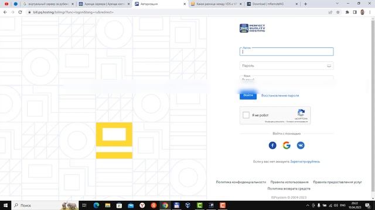
Task: Switch the ENG keyboard language indicator
Action: point(343,205)
